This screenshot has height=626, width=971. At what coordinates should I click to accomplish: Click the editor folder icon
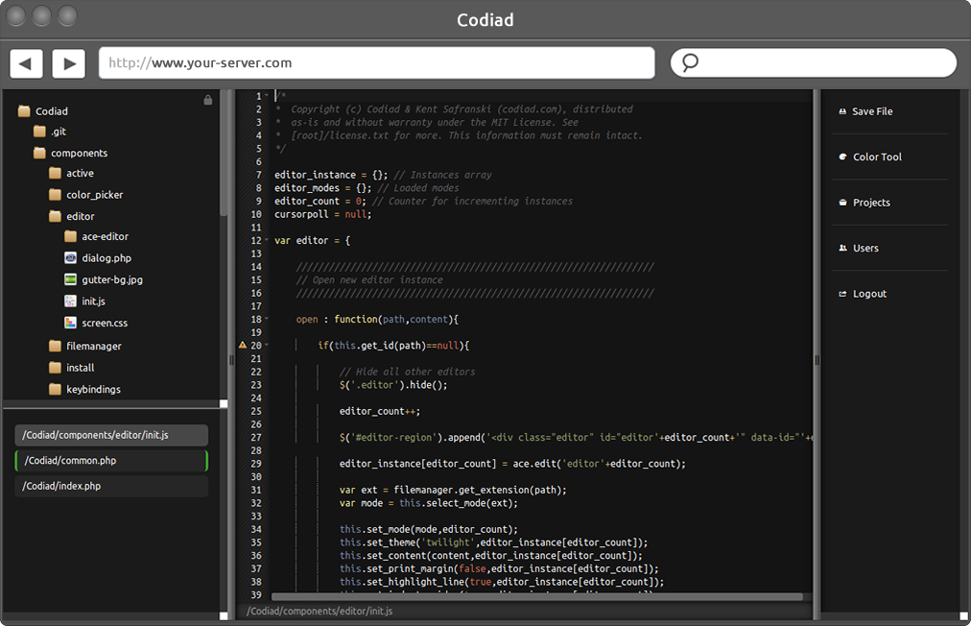tap(55, 216)
